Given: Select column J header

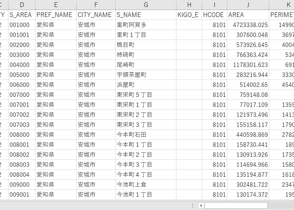Looking at the screenshot, I should (248, 5).
